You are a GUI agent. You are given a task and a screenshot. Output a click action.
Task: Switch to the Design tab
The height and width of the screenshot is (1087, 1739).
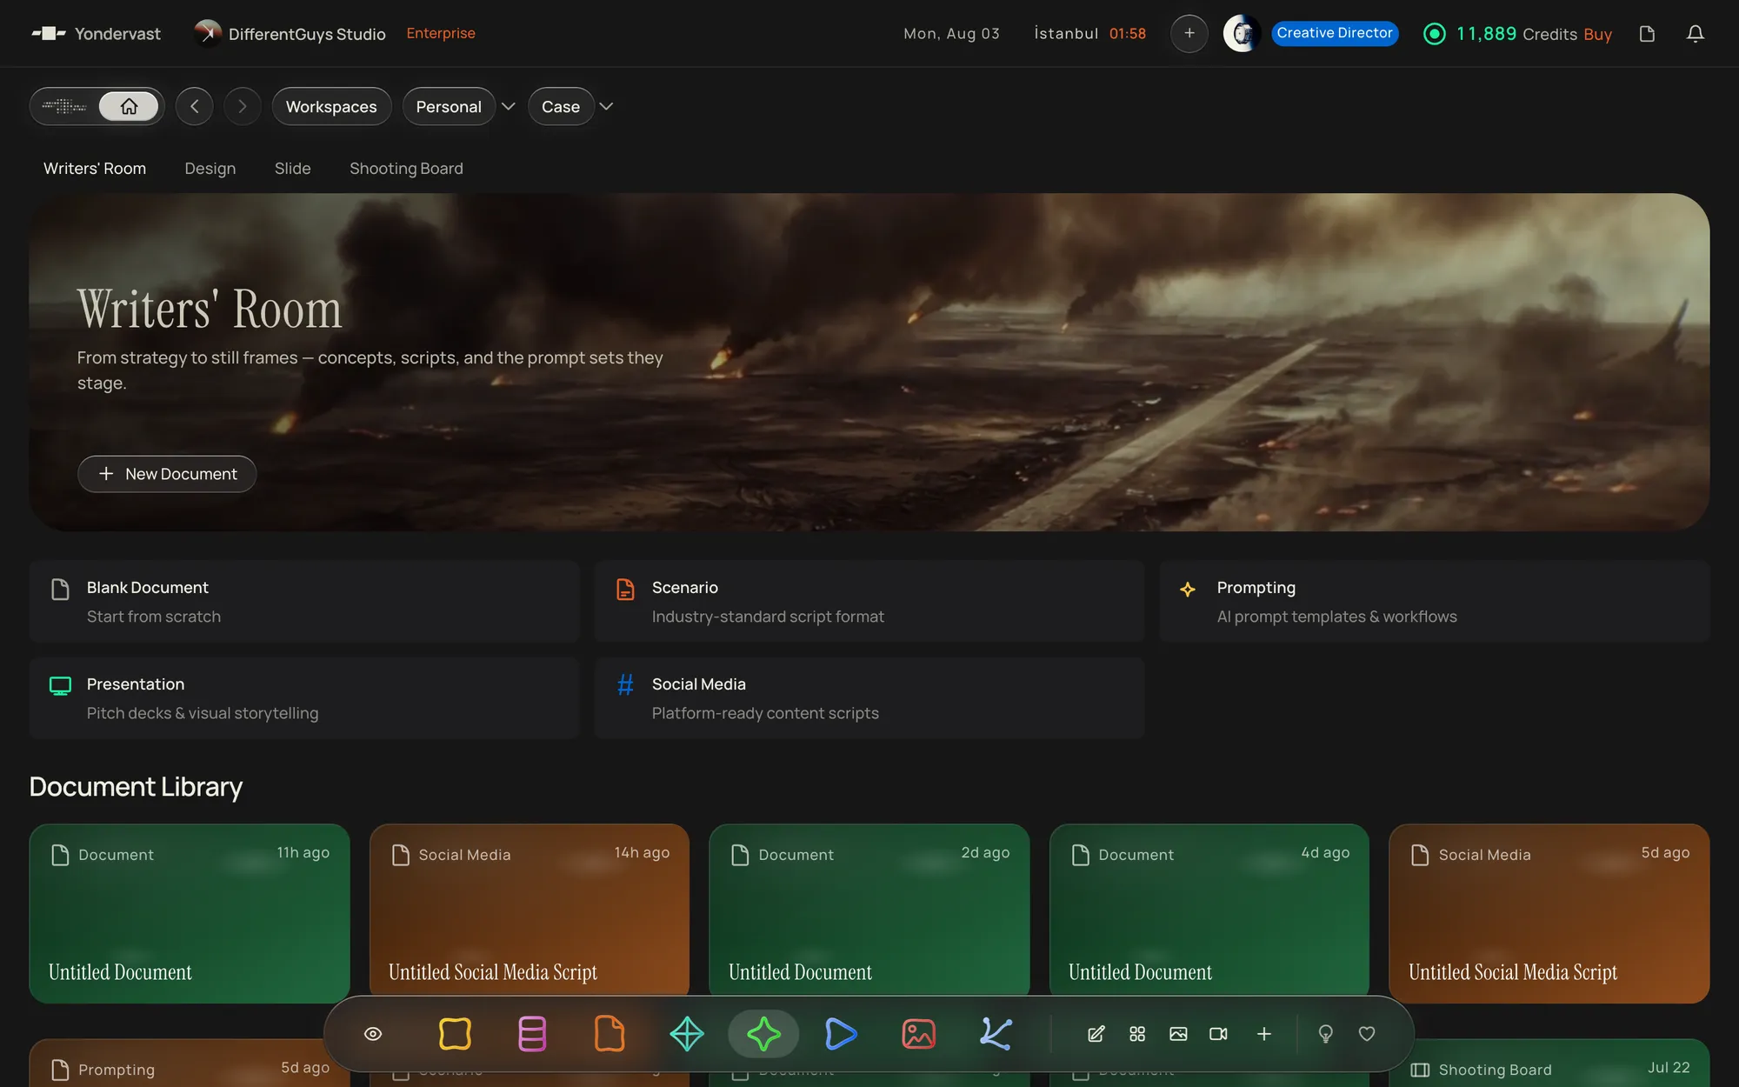coord(210,168)
